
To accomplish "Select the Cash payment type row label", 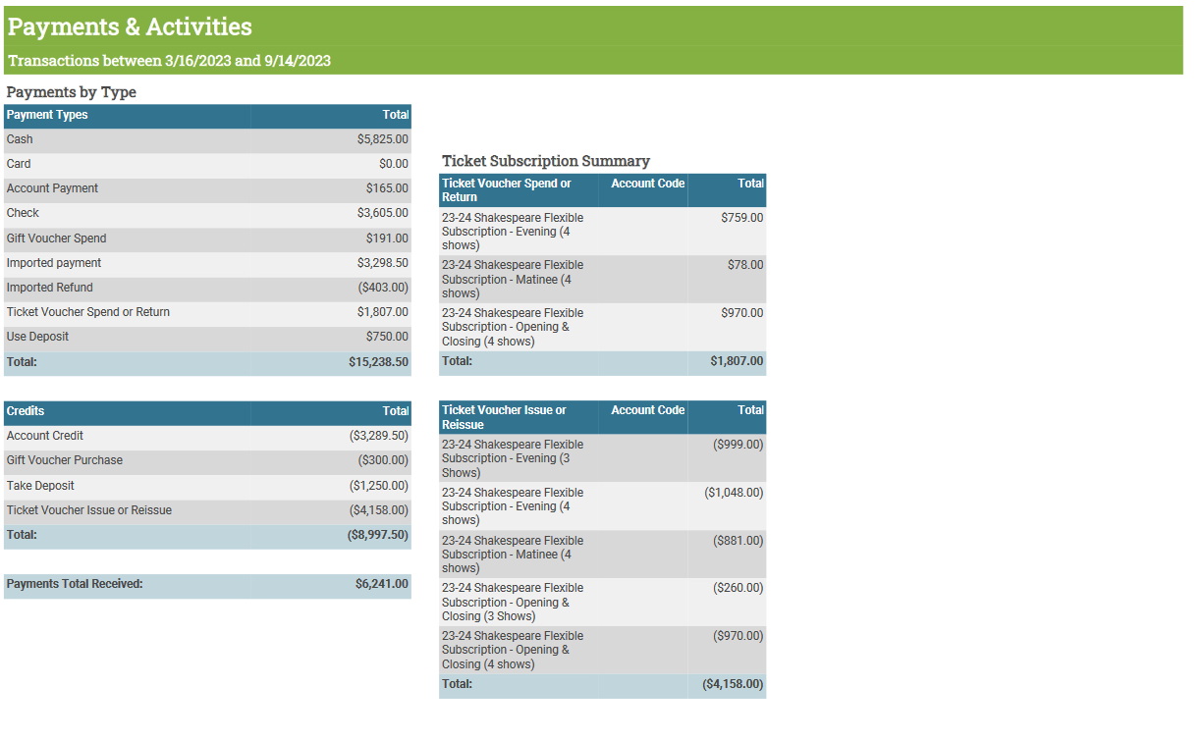I will (20, 139).
